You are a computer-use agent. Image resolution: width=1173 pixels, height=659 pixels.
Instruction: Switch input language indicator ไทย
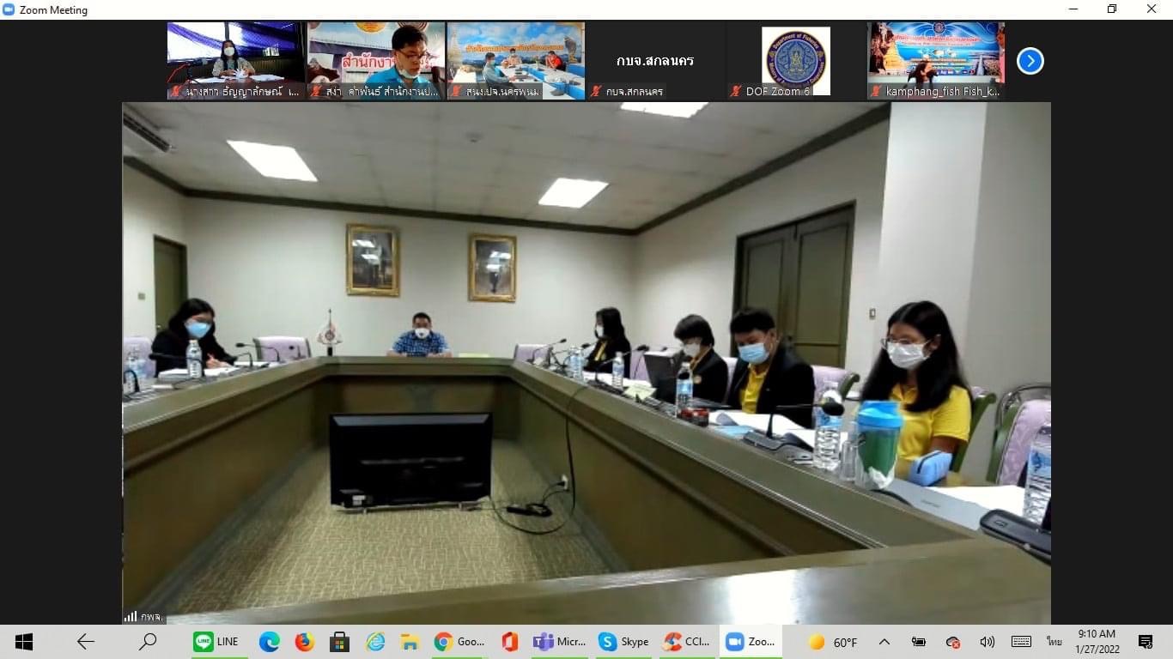[x=1054, y=642]
